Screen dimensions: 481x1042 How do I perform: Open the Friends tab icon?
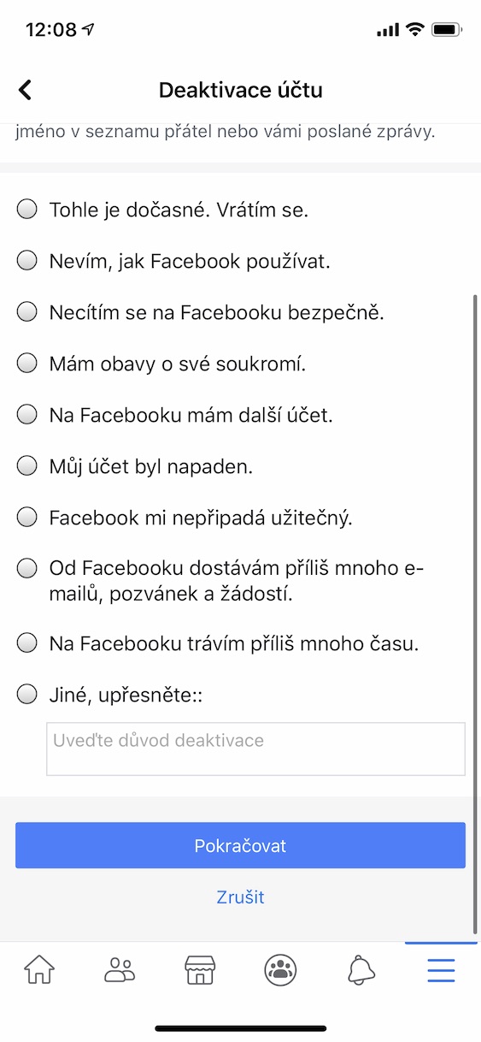point(120,970)
